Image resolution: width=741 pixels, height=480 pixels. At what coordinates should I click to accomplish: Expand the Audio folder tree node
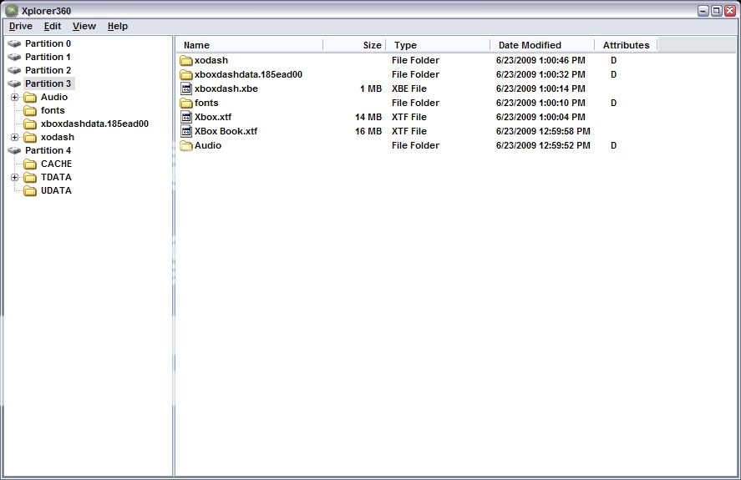point(15,98)
